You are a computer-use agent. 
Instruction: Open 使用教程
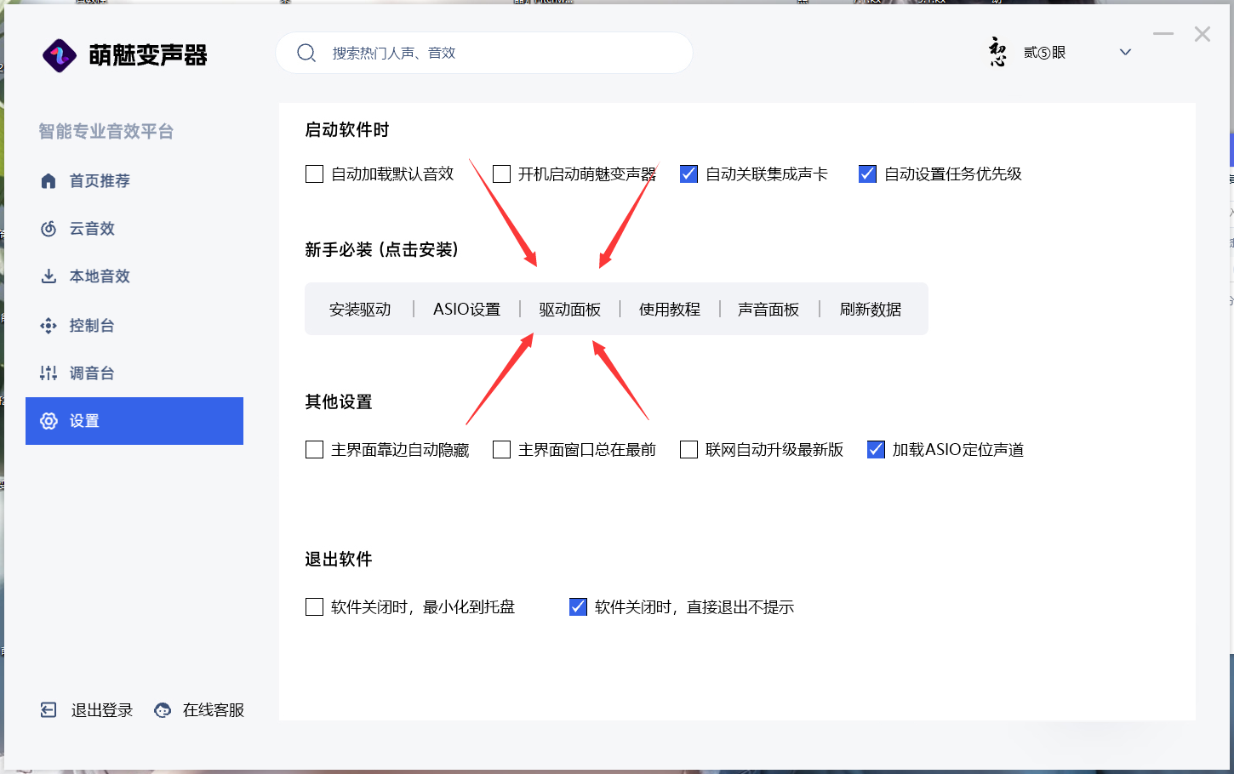[670, 310]
